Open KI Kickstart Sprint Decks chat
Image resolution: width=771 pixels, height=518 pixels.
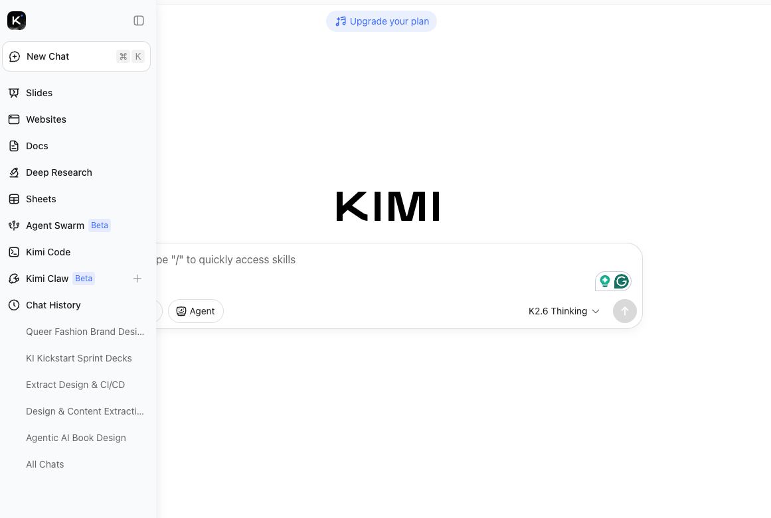[78, 358]
